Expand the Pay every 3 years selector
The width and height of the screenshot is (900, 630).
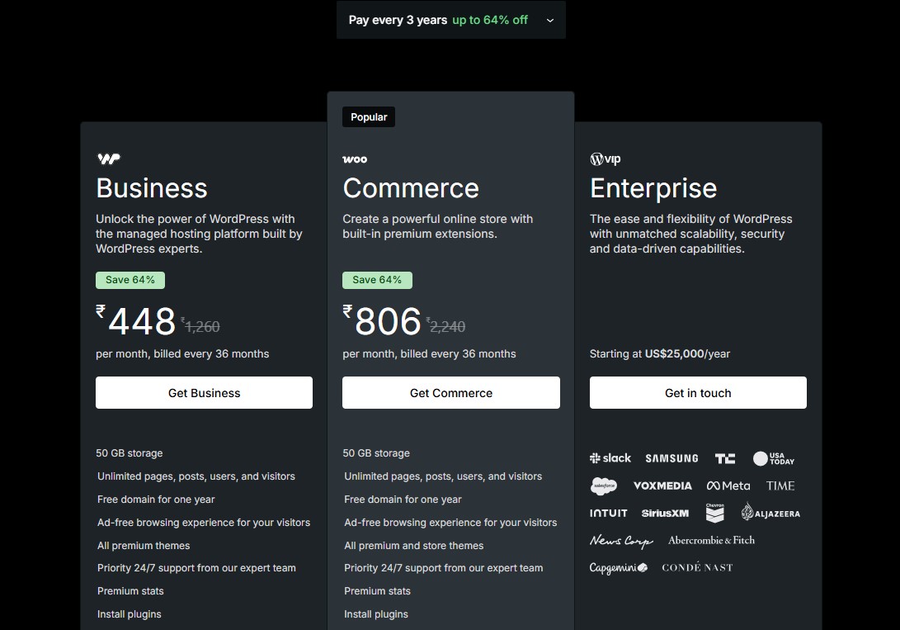(450, 19)
